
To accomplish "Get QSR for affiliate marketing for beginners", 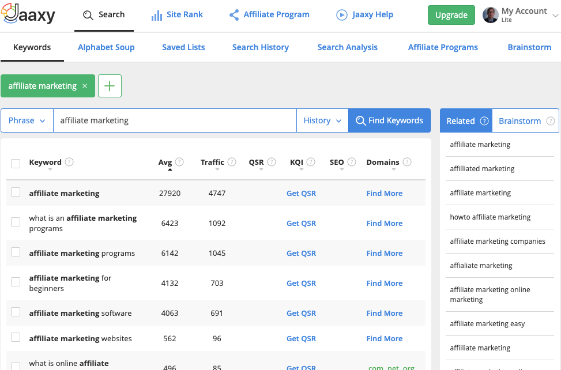I will [301, 283].
